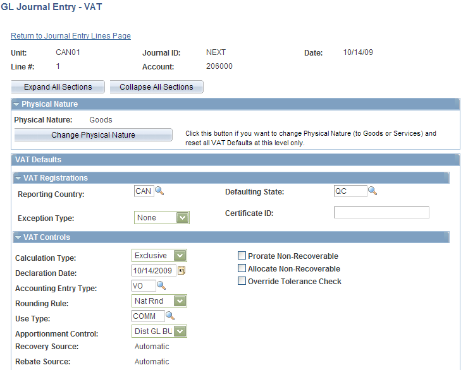
Task: Click the Date value 10/14/09
Action: tap(358, 52)
